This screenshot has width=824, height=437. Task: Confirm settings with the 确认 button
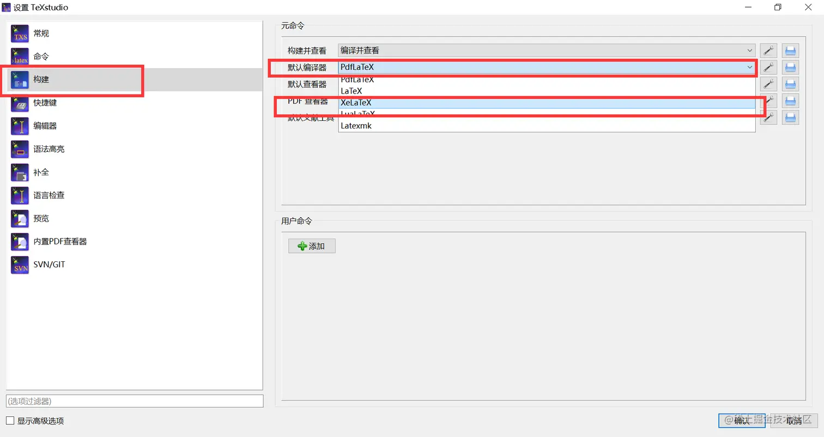pos(742,421)
